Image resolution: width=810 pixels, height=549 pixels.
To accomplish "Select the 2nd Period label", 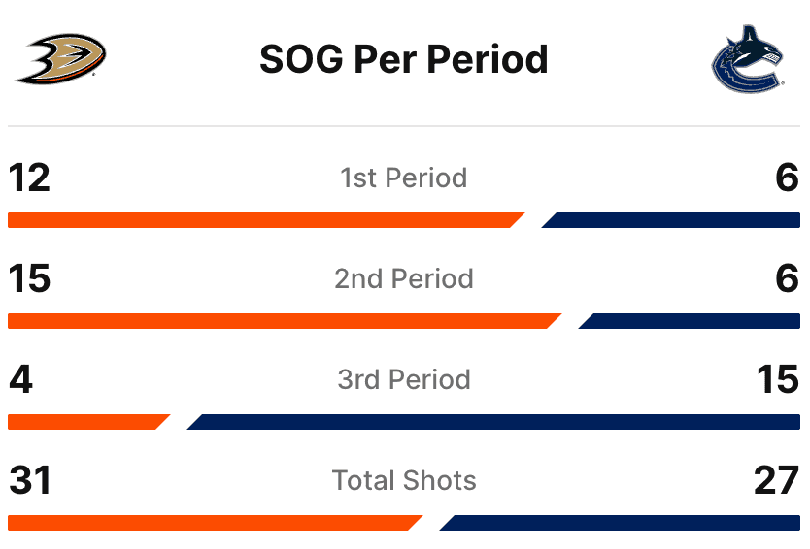I will point(404,279).
